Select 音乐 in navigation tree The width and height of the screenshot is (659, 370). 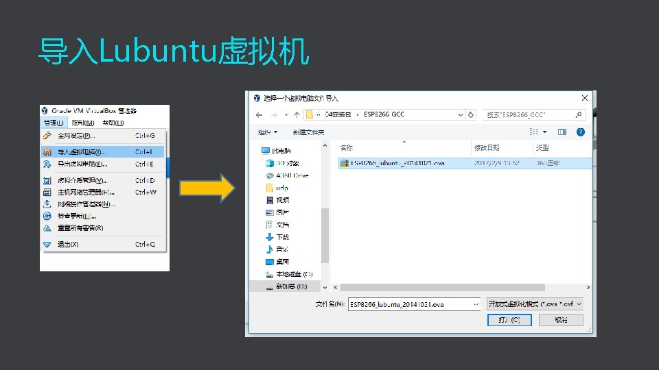[x=278, y=249]
